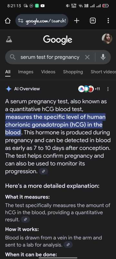Switch to the Shopping tab
Viewport: 116px width, 259px height.
coord(73,72)
